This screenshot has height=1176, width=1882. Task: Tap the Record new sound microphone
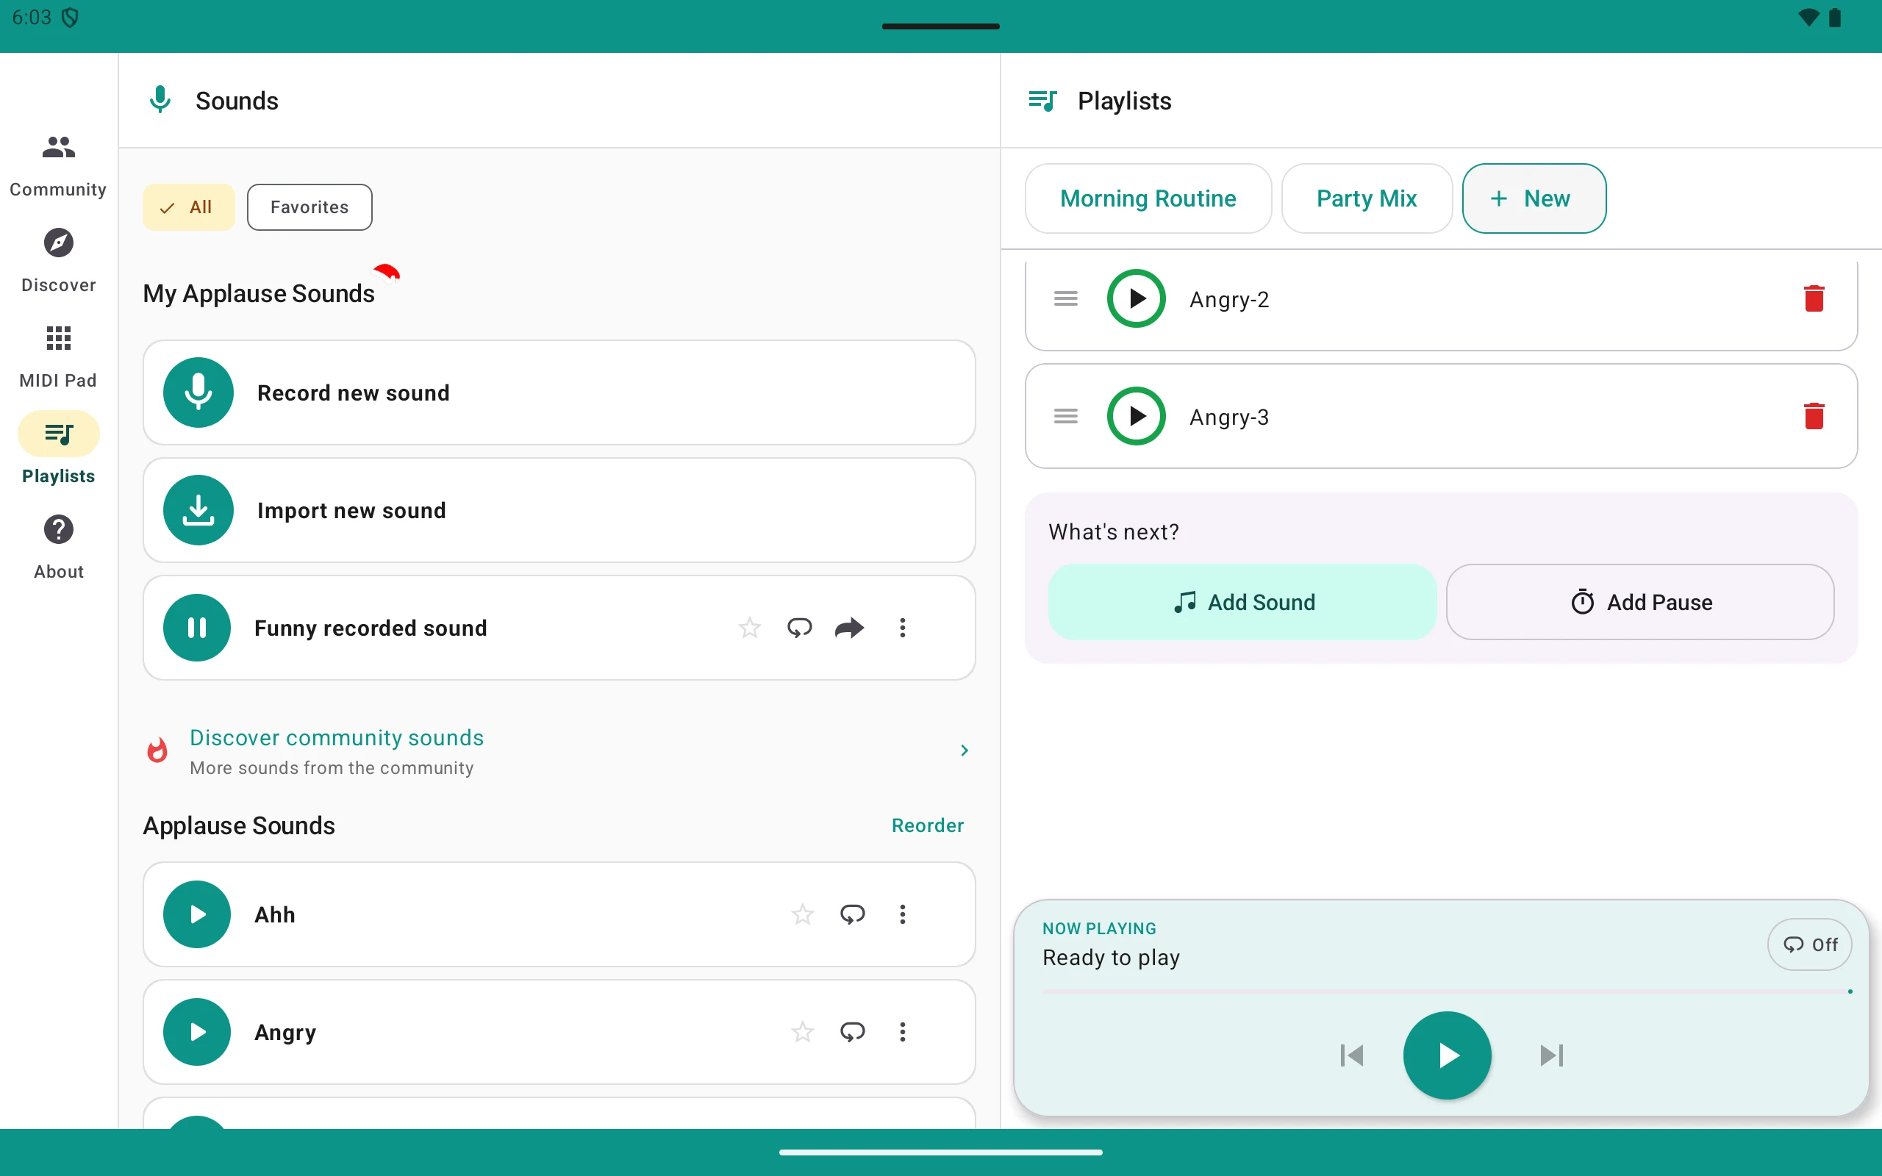point(198,392)
